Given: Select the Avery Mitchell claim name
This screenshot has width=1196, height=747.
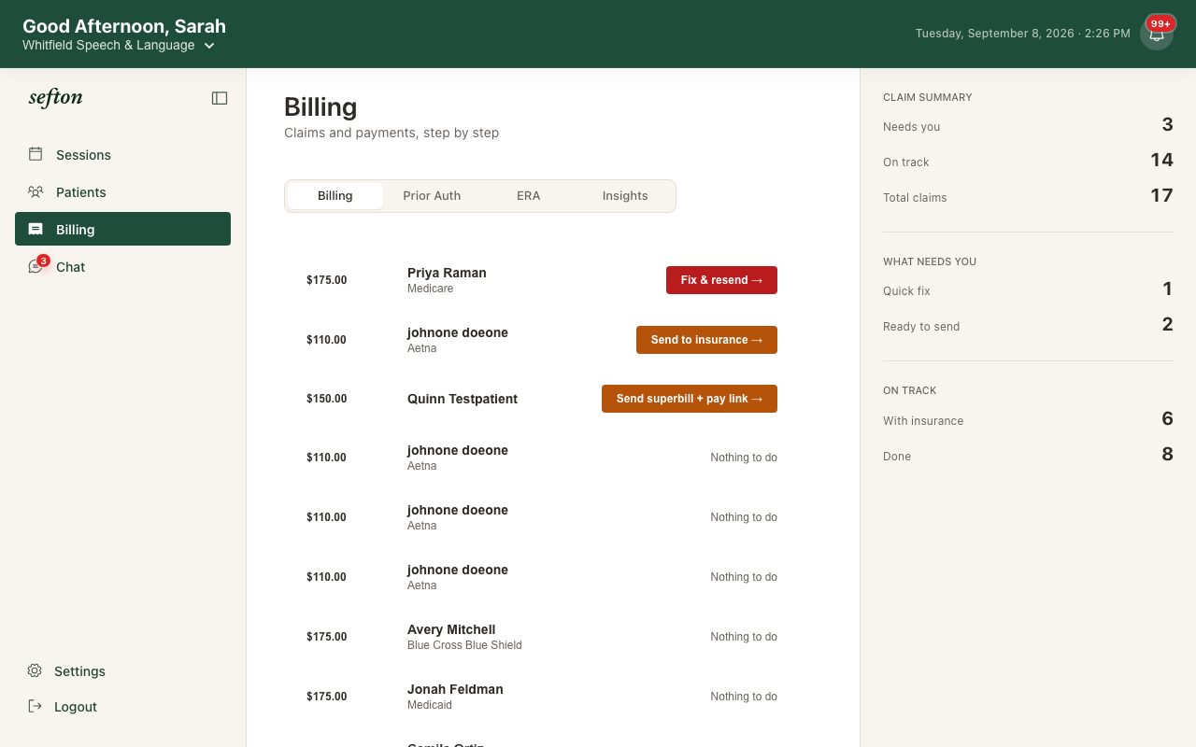Looking at the screenshot, I should click(451, 629).
